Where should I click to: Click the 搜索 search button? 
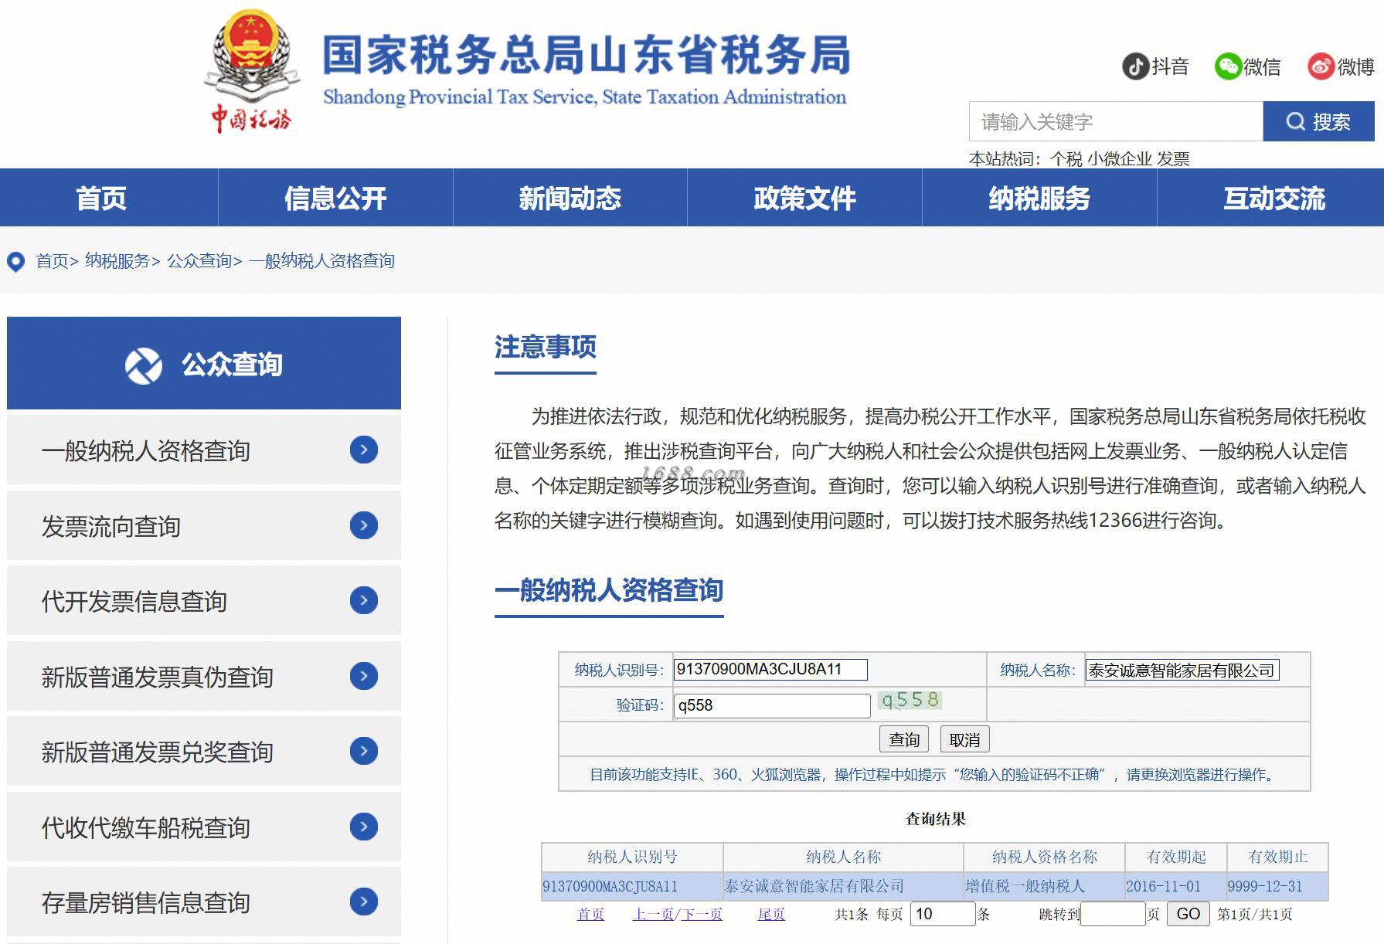[1318, 121]
